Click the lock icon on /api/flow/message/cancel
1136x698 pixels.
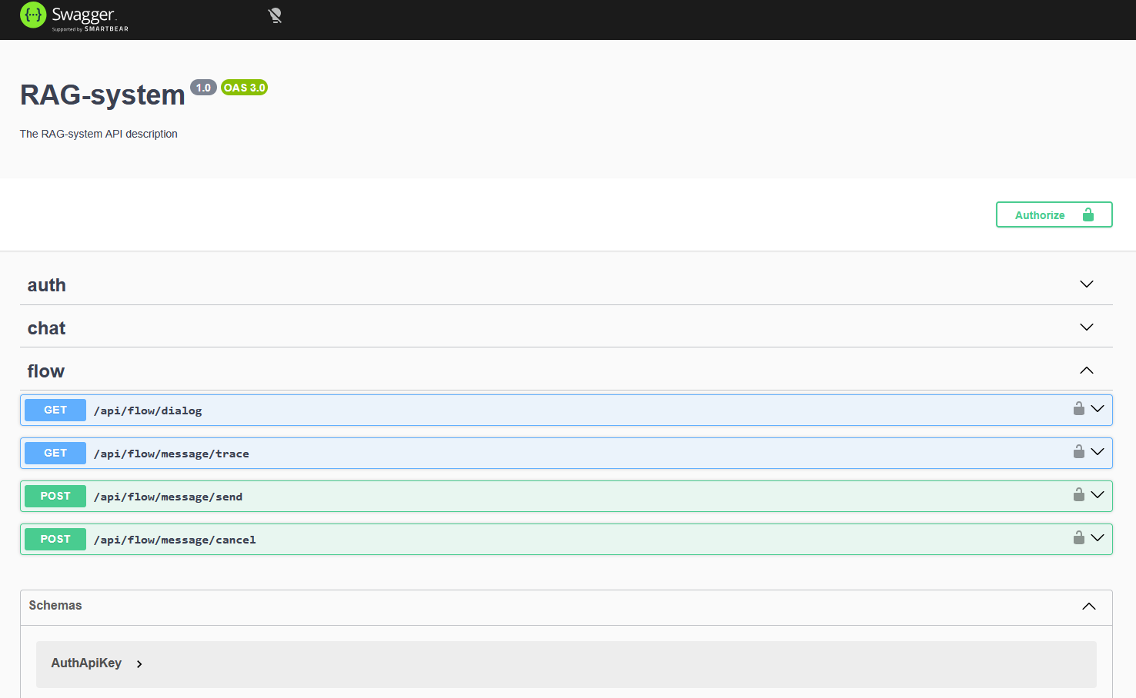[x=1078, y=538]
